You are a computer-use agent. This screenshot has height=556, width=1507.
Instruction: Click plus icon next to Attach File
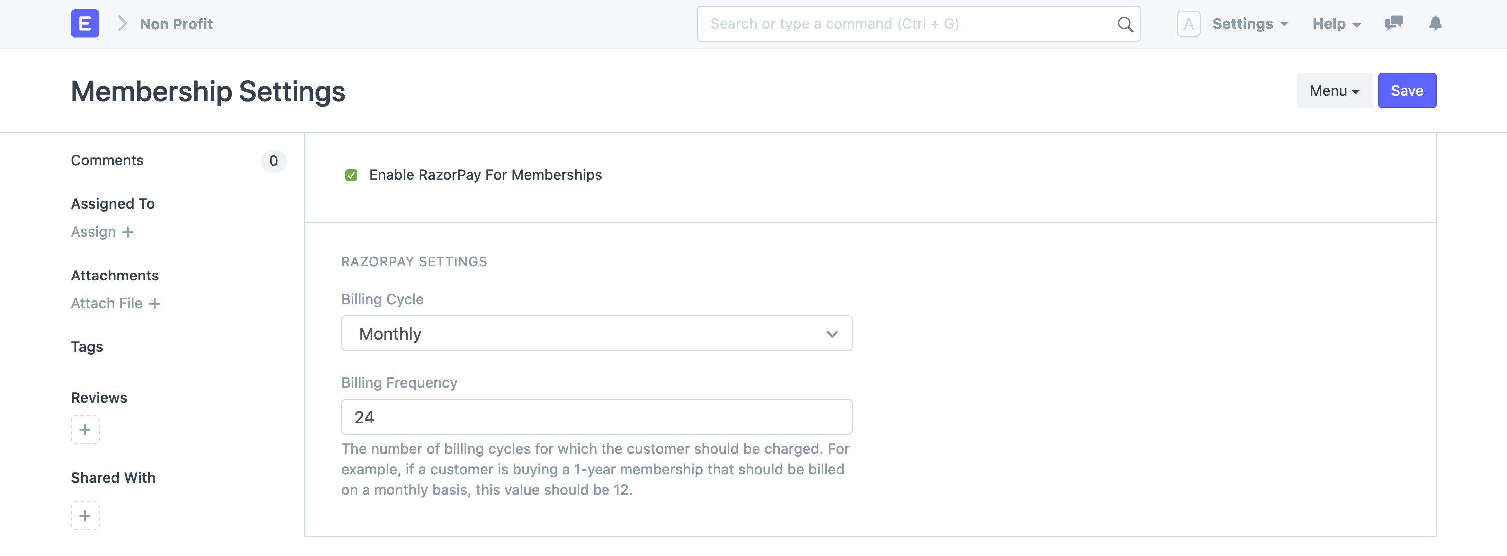coord(154,304)
